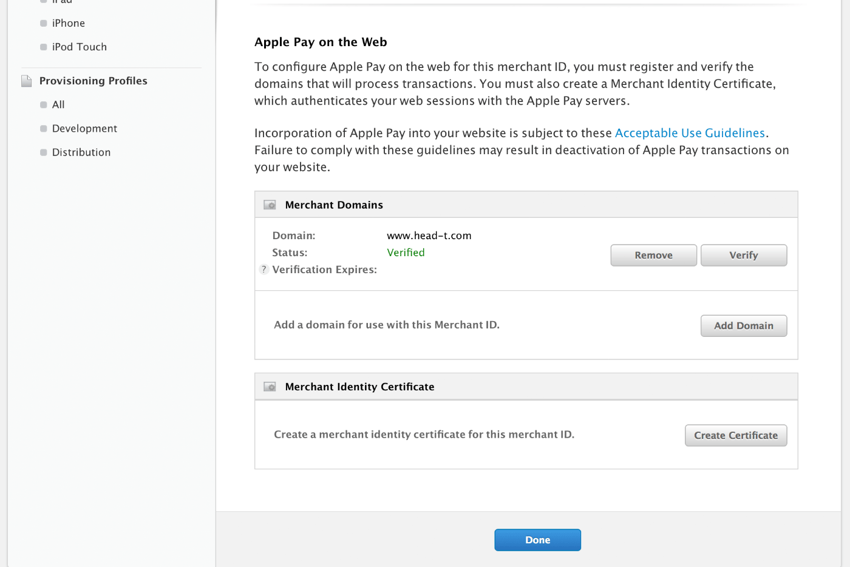Click the Create Certificate button

pos(736,435)
